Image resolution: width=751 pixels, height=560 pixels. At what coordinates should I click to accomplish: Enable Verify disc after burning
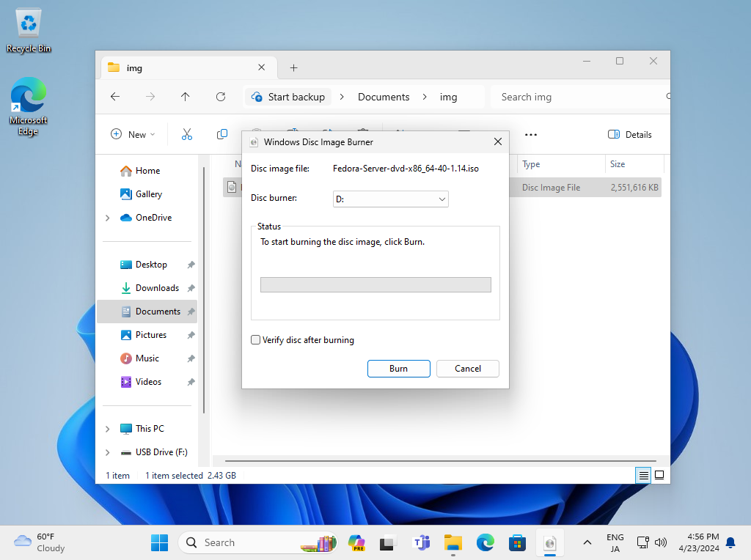[x=255, y=339]
